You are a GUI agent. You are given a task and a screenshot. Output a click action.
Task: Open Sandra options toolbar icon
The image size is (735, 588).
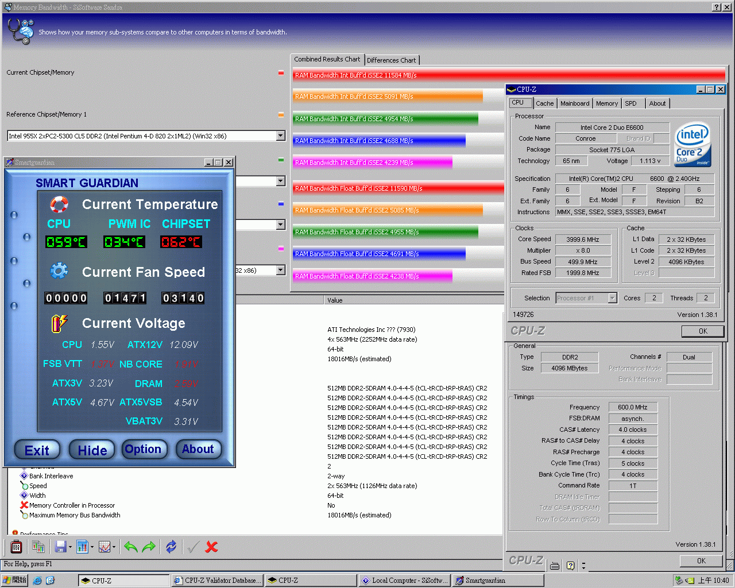(16, 547)
